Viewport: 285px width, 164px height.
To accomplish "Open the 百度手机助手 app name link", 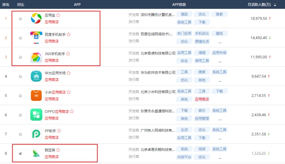I will 55,34.
